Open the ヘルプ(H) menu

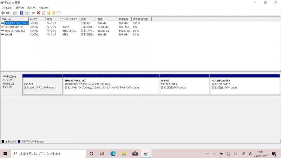[x=44, y=8]
